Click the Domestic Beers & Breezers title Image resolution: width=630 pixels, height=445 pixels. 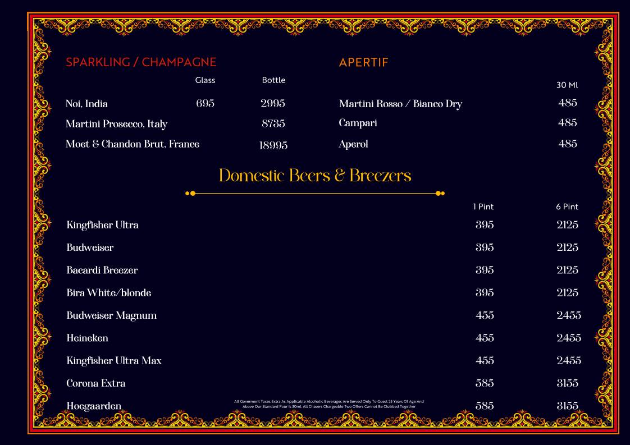(x=315, y=176)
